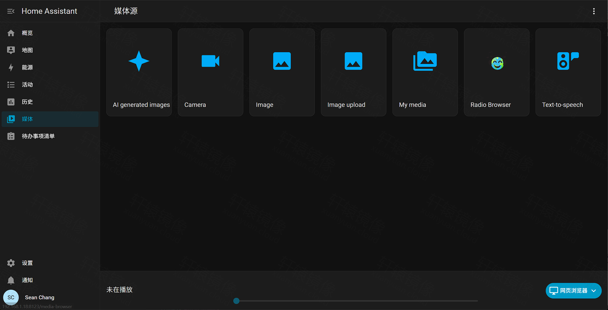608x310 pixels.
Task: Browse AI generated images source
Action: (x=139, y=72)
